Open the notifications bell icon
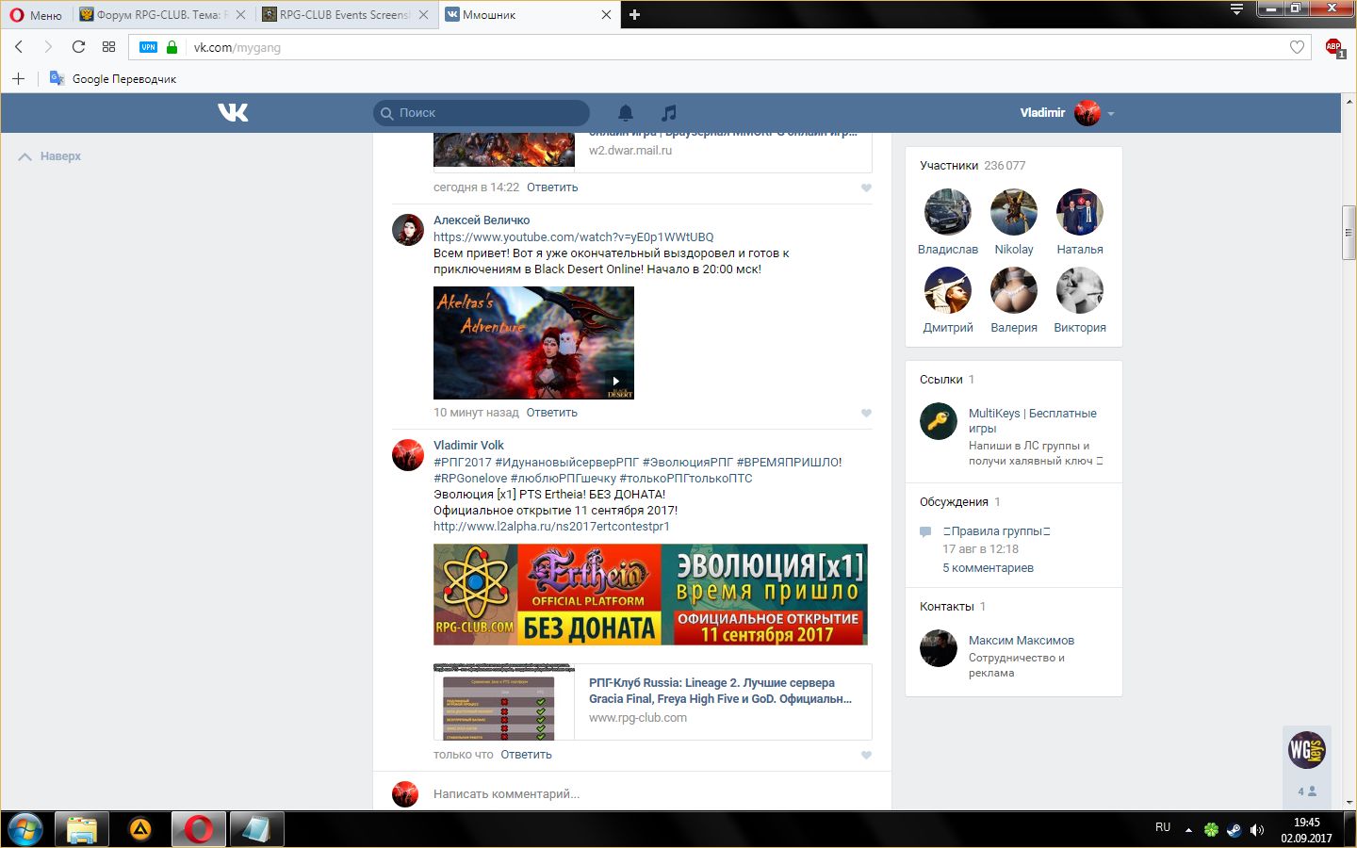 coord(625,113)
